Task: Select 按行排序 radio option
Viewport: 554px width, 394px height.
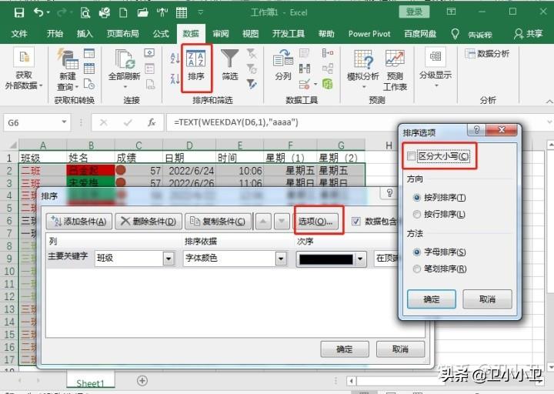Action: click(417, 214)
